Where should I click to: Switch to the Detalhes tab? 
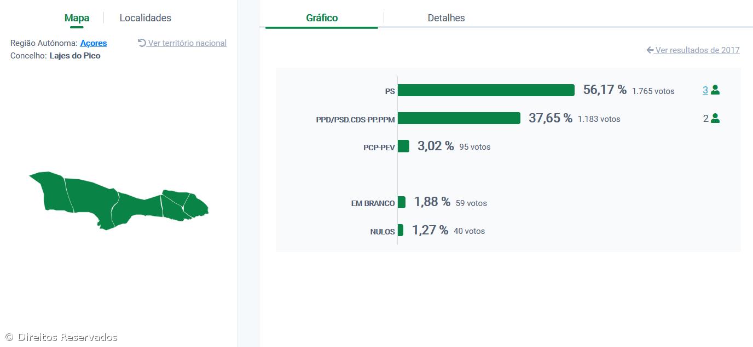(446, 18)
